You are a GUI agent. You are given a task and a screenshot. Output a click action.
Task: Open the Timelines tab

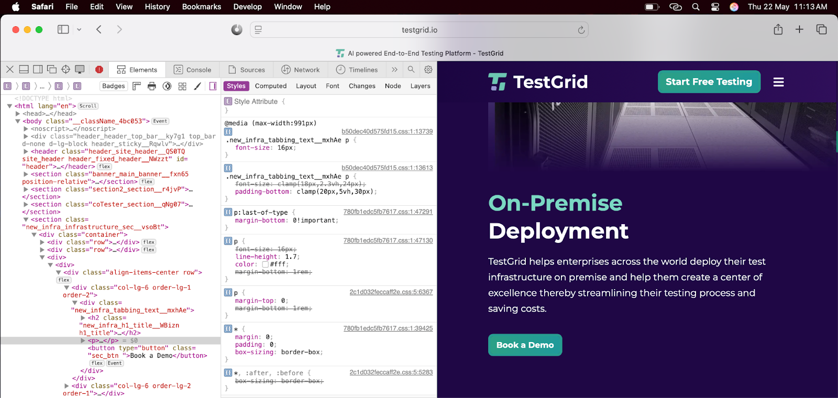(357, 70)
